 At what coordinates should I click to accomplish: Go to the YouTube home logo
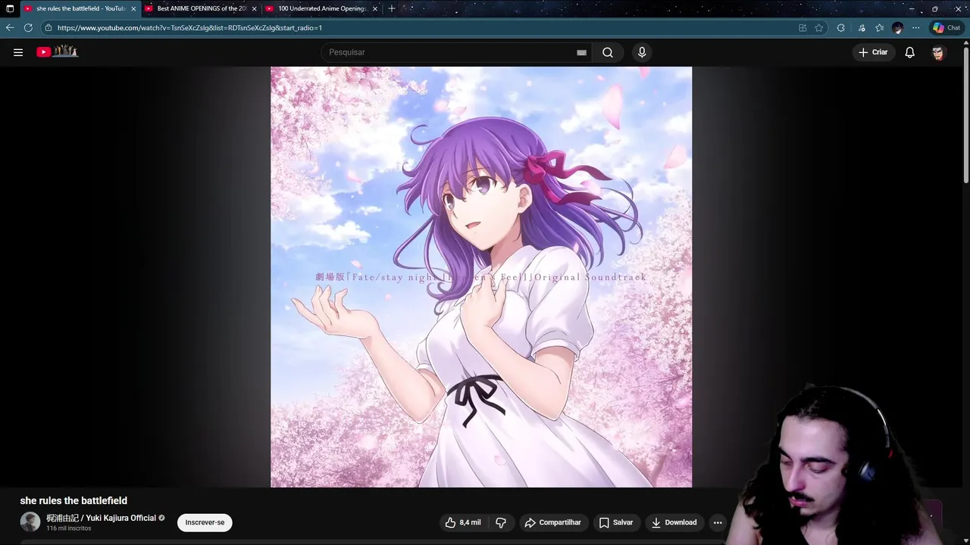58,51
